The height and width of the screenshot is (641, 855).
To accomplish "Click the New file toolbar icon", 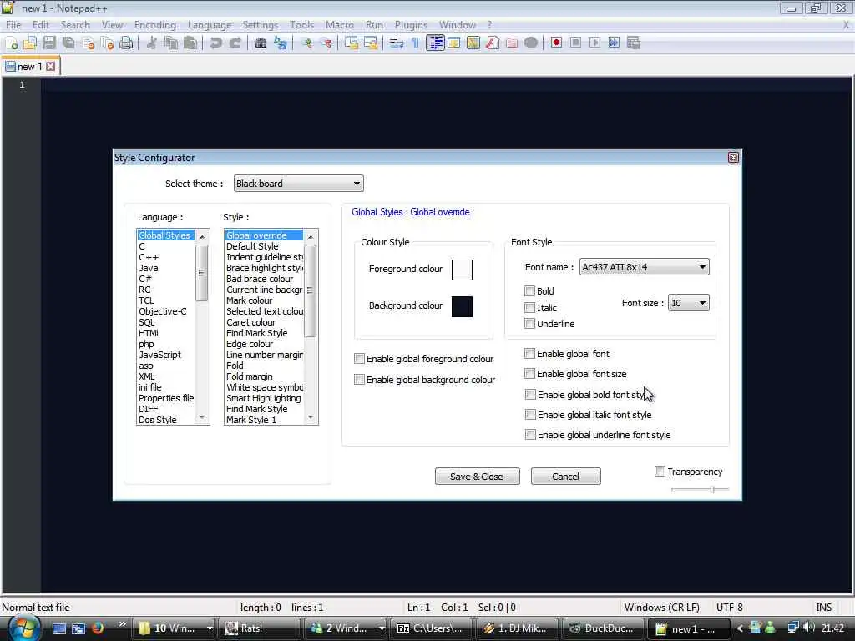I will point(12,43).
